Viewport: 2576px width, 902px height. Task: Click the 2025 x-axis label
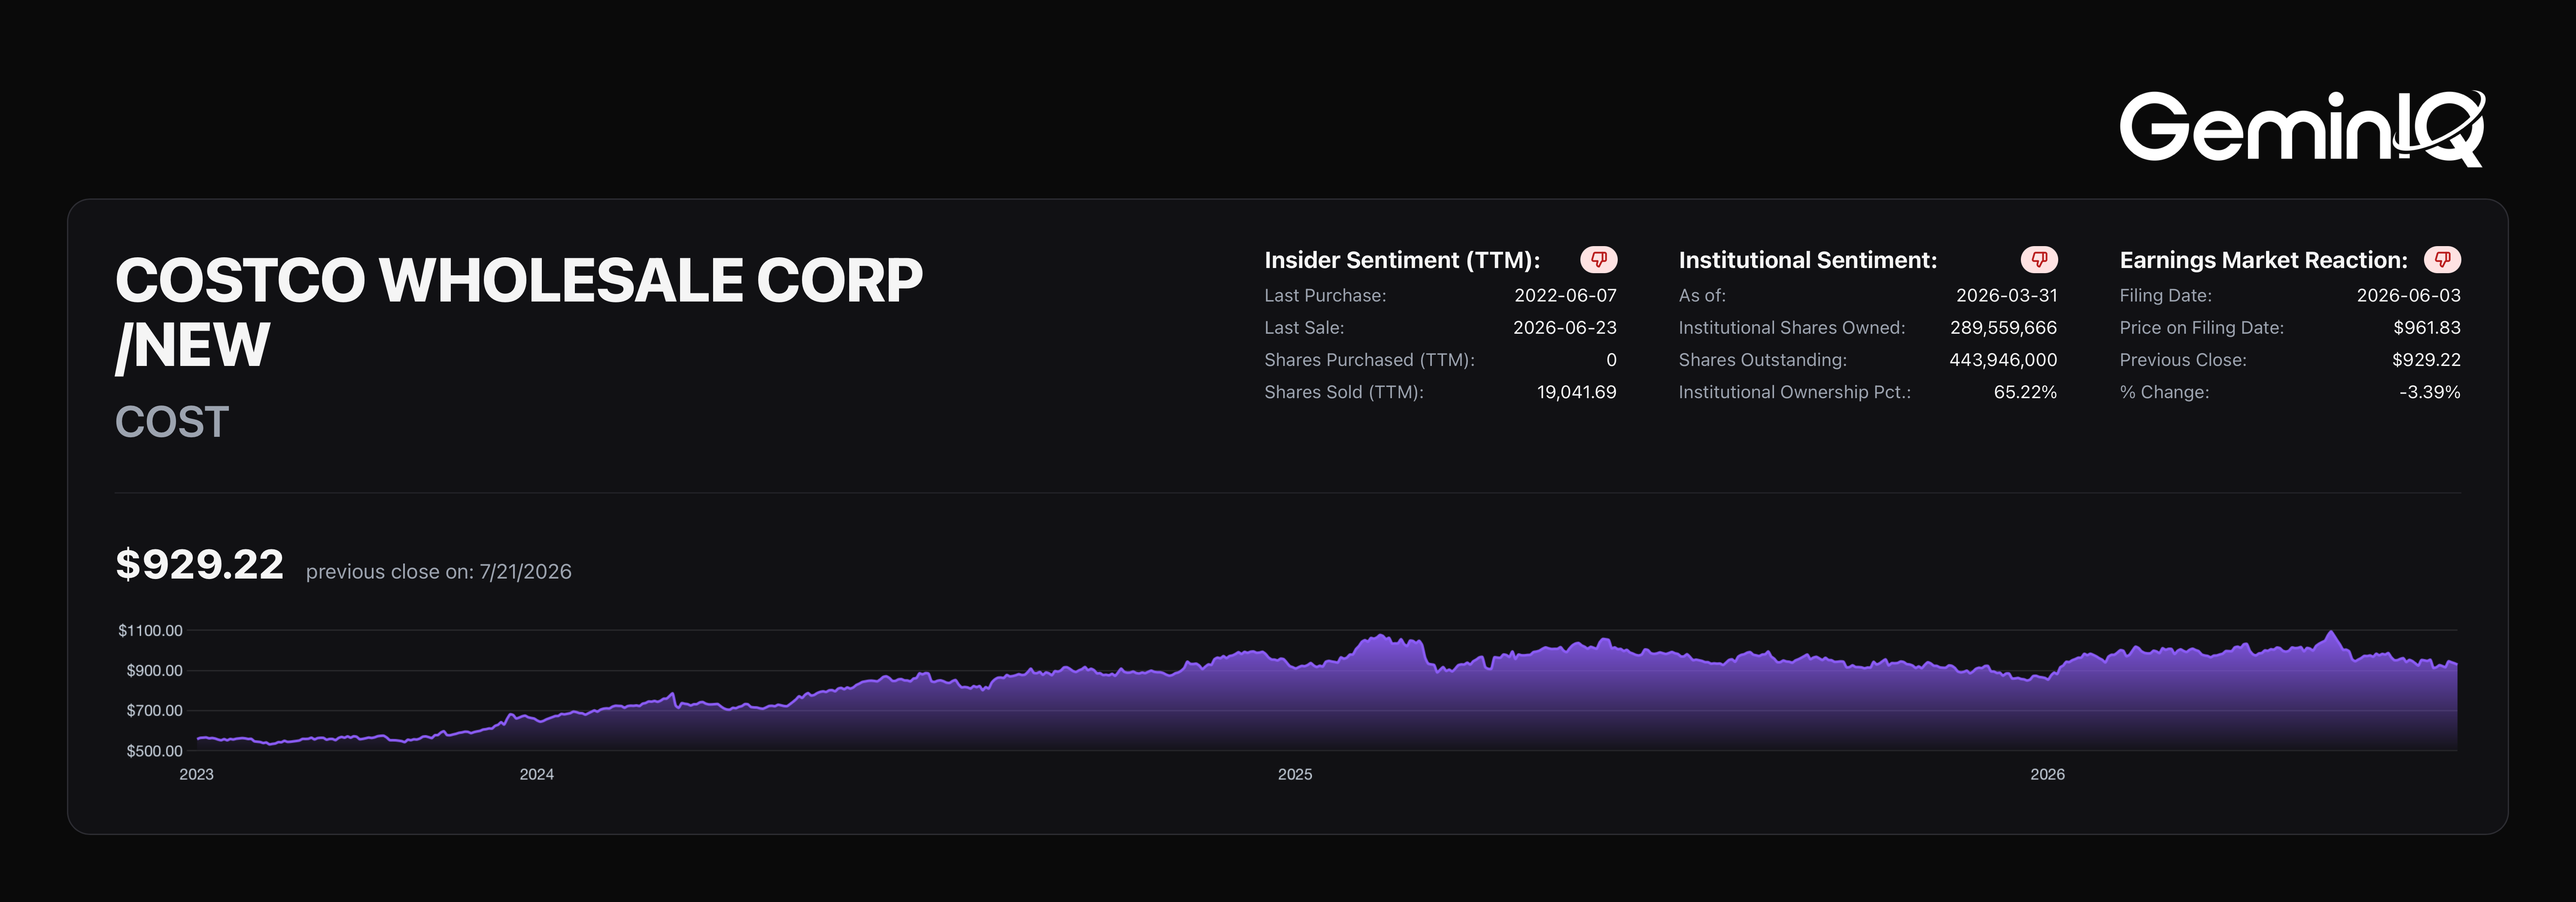[x=1295, y=774]
